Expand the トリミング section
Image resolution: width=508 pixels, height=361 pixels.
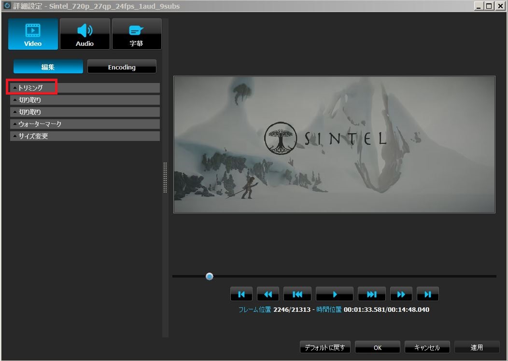[x=85, y=88]
